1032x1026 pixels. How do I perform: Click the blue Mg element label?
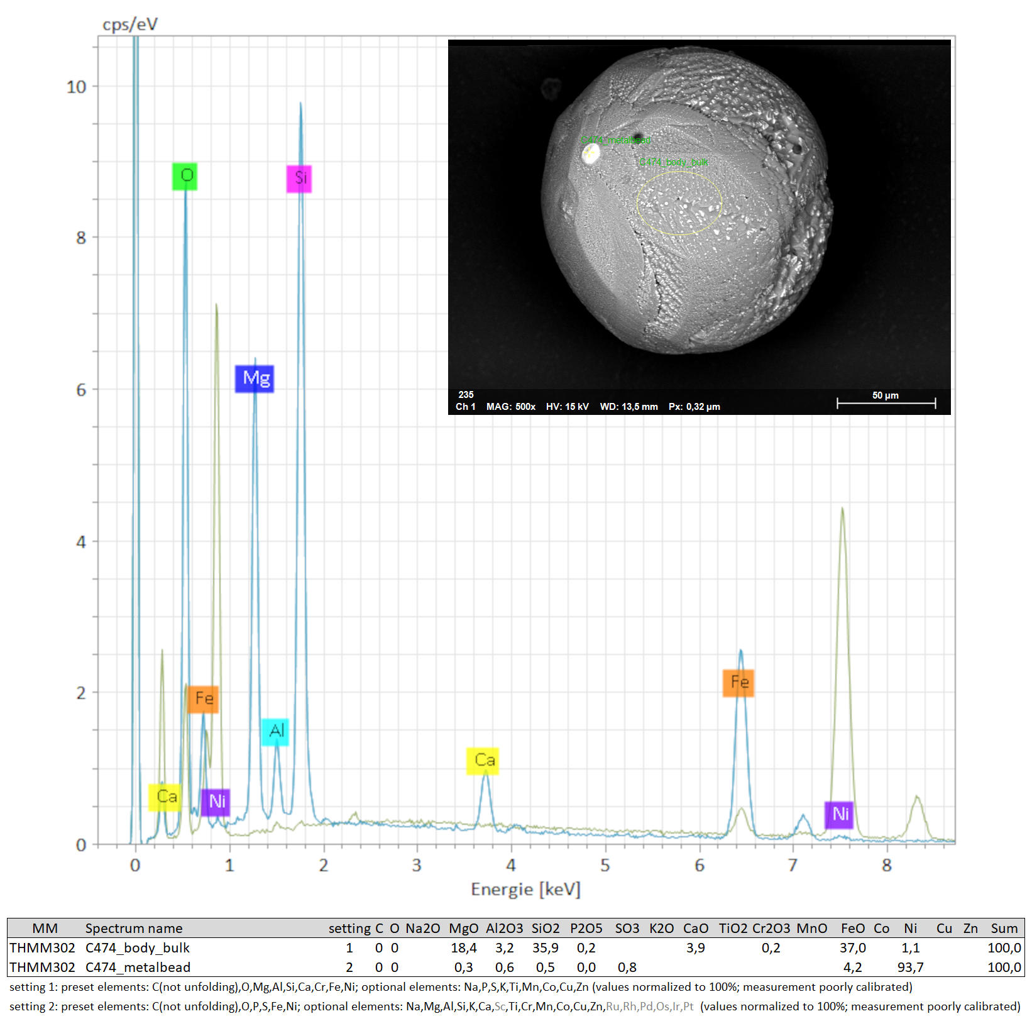click(255, 378)
